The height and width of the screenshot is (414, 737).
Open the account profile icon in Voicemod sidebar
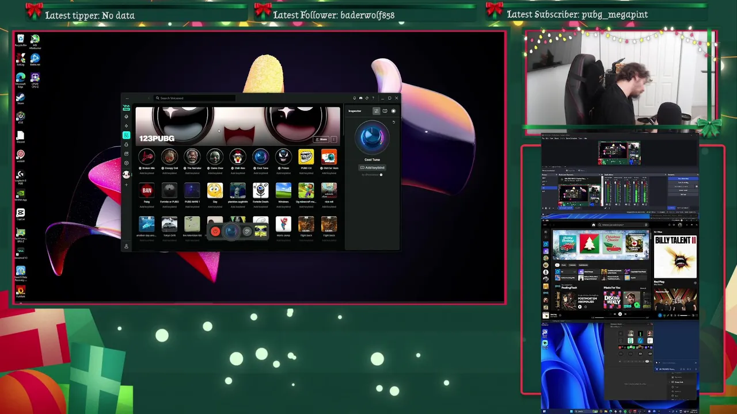click(126, 246)
